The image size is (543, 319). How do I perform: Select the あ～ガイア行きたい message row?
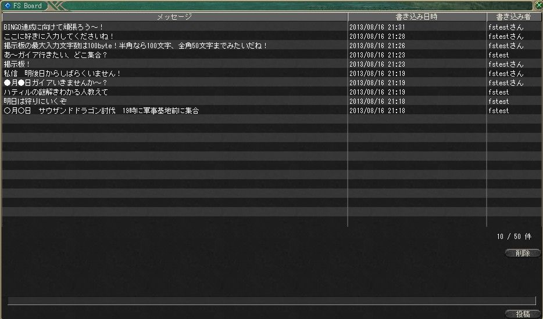coord(271,55)
